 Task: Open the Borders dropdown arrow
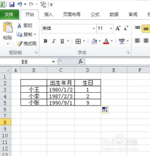(x=84, y=41)
